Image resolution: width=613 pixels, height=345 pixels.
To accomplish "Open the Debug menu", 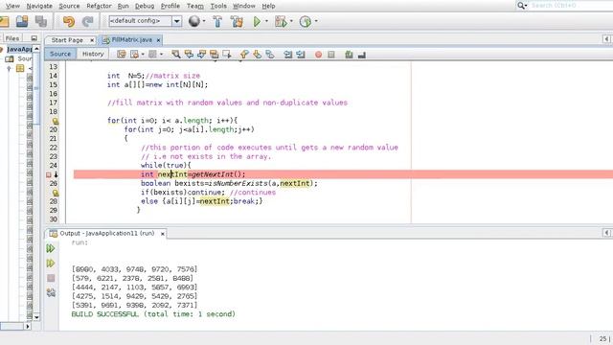I will [x=145, y=6].
